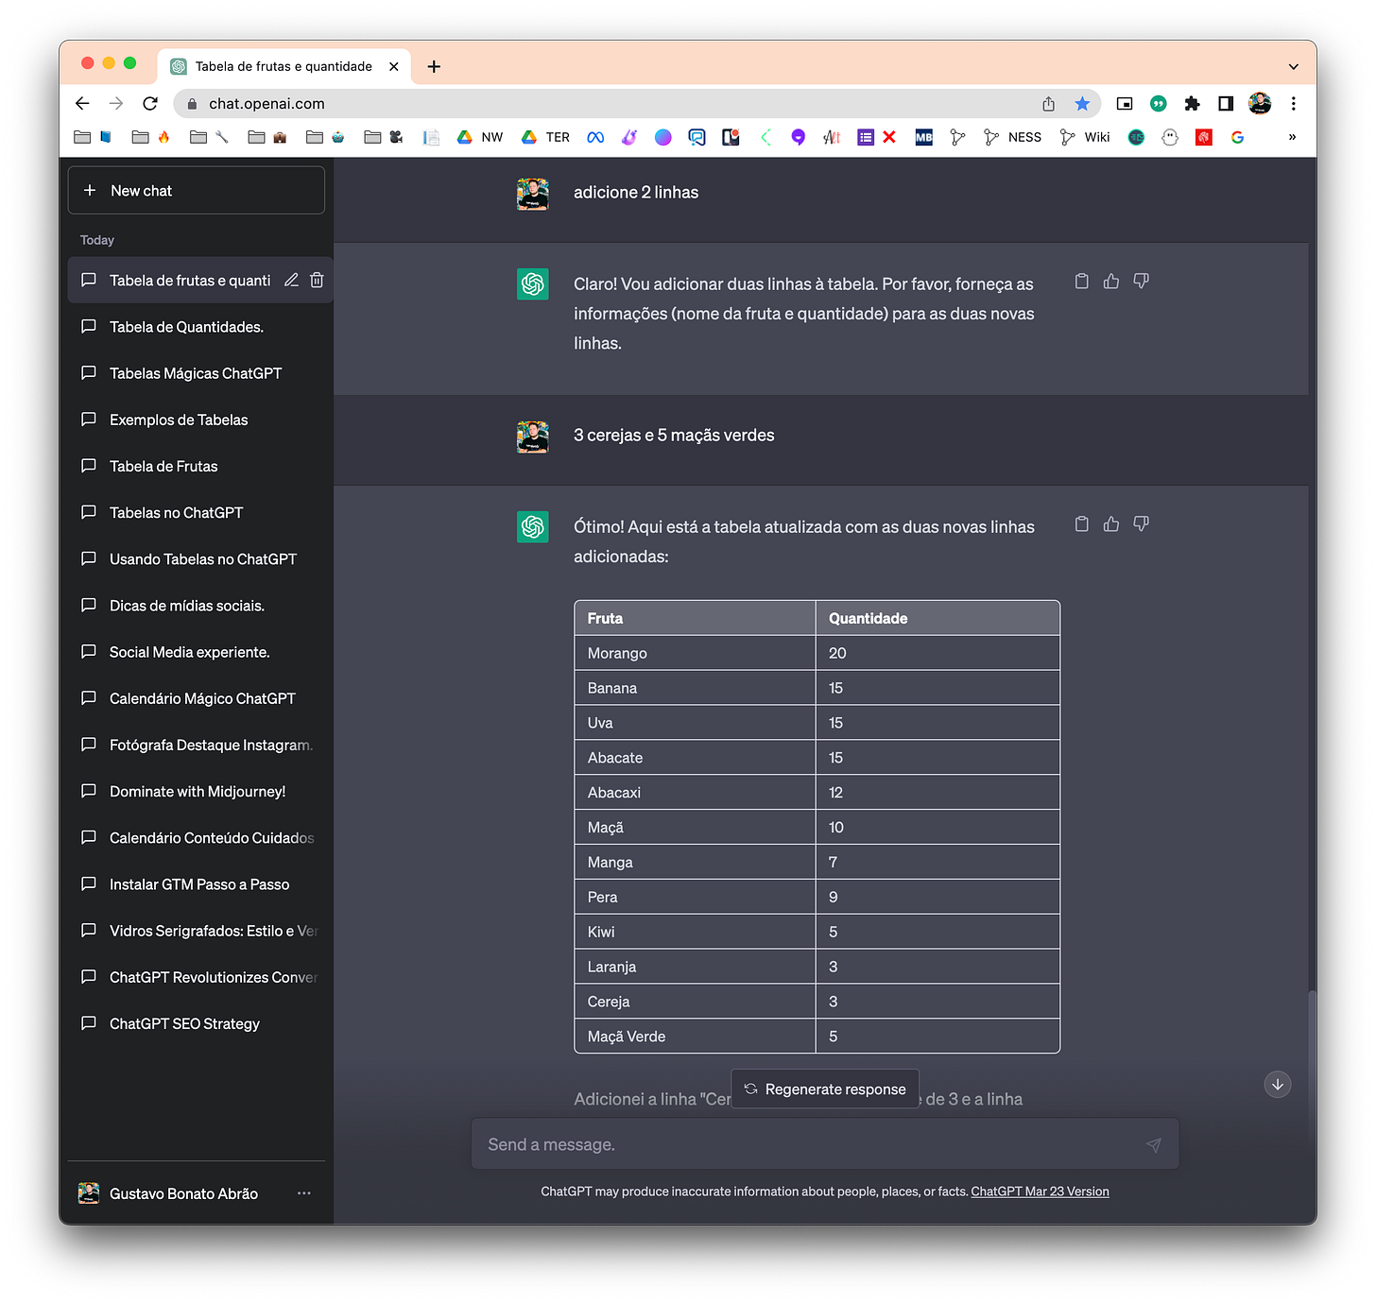
Task: Like the 'Ótimo! Aqui está' response
Action: (x=1111, y=523)
